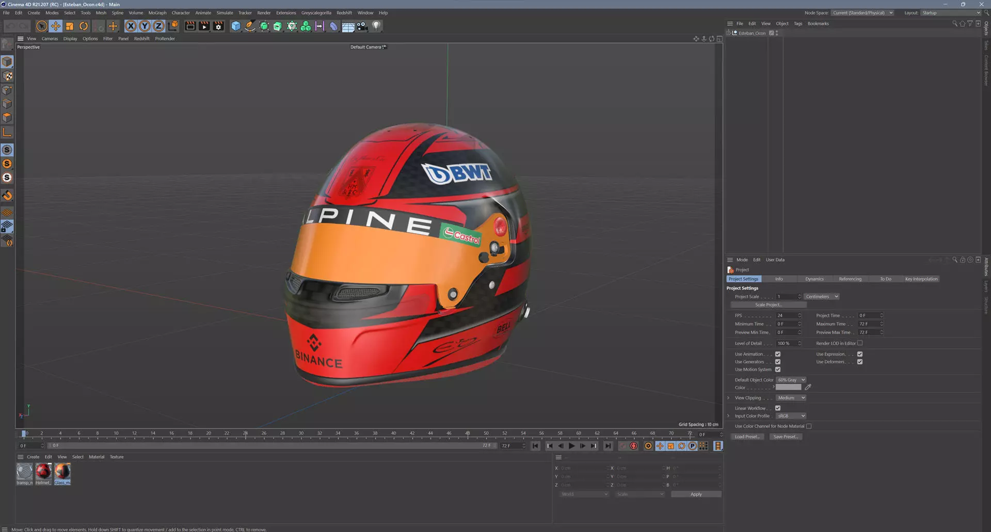
Task: Toggle Use Generators checkbox
Action: pos(778,362)
